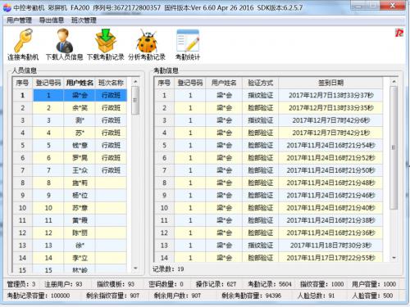Select record 2017年12月7日13时33分37秒
This screenshot has height=307, width=410.
tap(269, 95)
